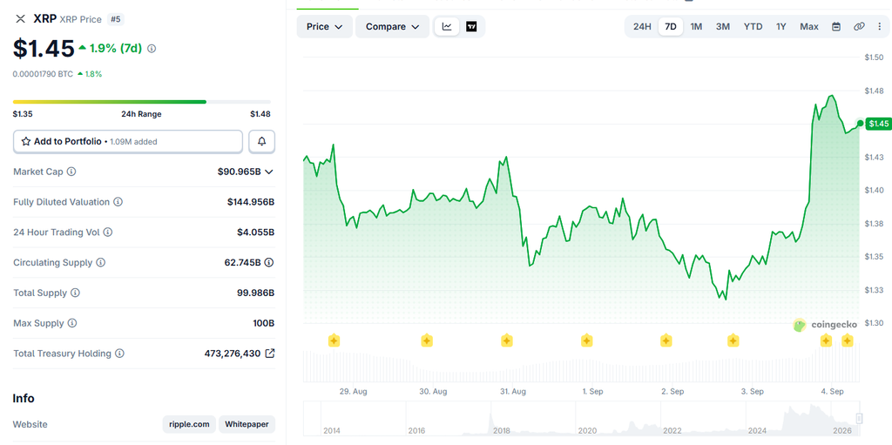Click the news marker above 1. Sep
Image resolution: width=892 pixels, height=445 pixels.
[x=586, y=340]
